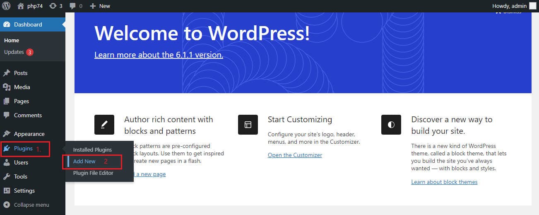The height and width of the screenshot is (215, 539).
Task: Open the comments bubble in admin bar
Action: [x=76, y=6]
